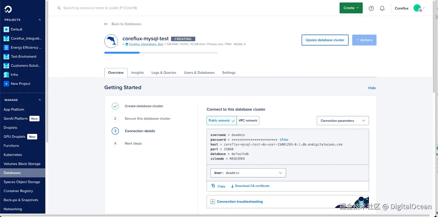
Task: Switch to VPC network
Action: pyautogui.click(x=248, y=121)
